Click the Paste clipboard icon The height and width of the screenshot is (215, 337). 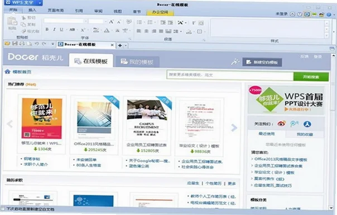[x=12, y=22]
